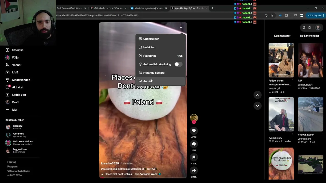The image size is (326, 183).
Task: Like the video with heart icon
Action: pyautogui.click(x=194, y=131)
